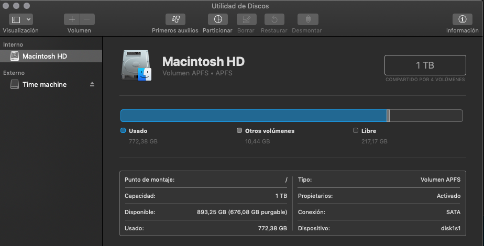Click the Conexión SATA value
The width and height of the screenshot is (484, 246).
pos(454,213)
